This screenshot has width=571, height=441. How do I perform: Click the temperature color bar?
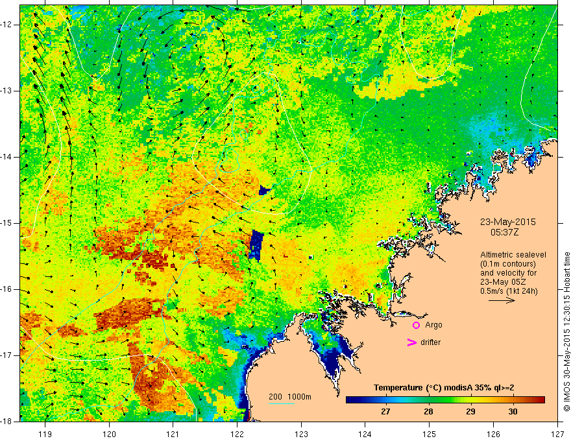pos(445,400)
